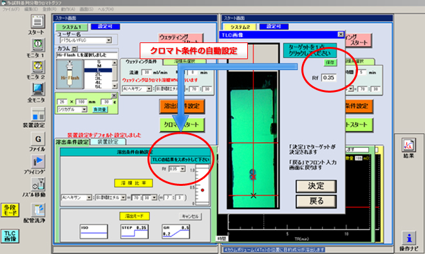Open the モニタ 1 monitor icon
This screenshot has height=254, width=425.
click(38, 44)
